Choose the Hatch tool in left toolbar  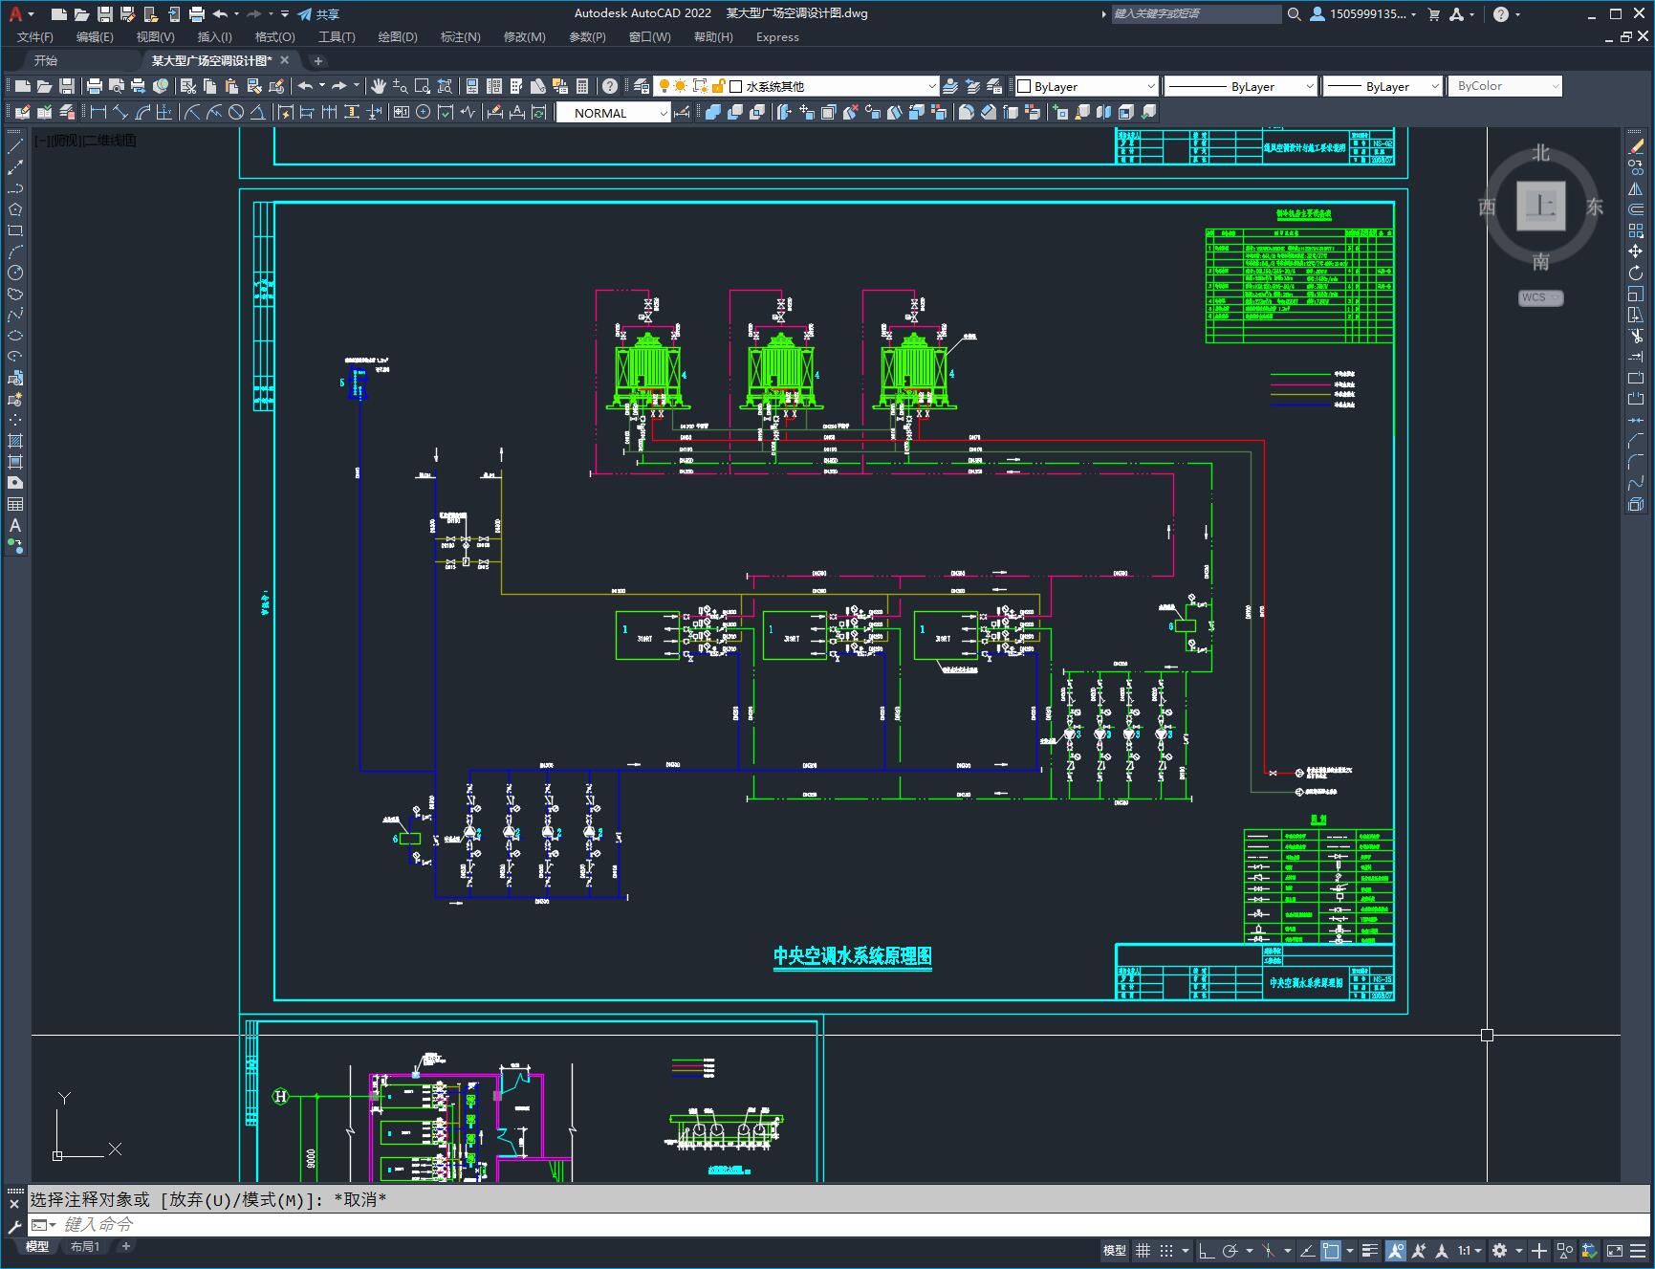tap(15, 441)
